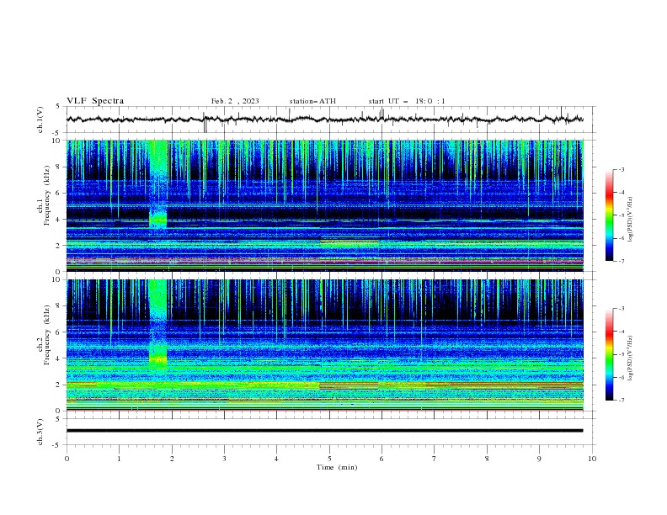The width and height of the screenshot is (667, 515).
Task: Click the broadband burst in ch.2 spectrogram
Action: 158,325
